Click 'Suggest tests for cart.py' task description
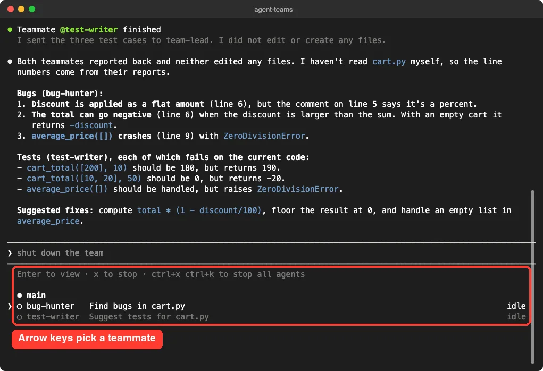The width and height of the screenshot is (543, 371). (x=149, y=317)
